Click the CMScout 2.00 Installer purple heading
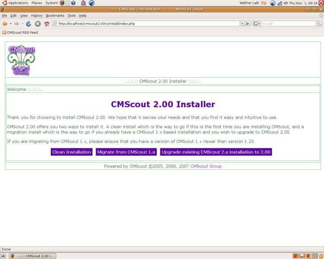Screen dimensions: 324x259 tap(163, 104)
